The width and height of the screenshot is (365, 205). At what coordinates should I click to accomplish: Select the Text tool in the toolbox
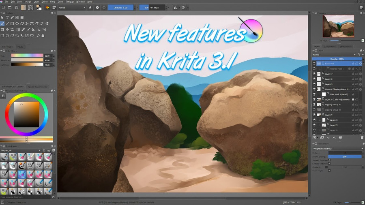[7, 17]
